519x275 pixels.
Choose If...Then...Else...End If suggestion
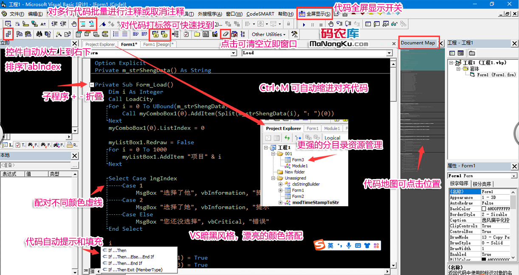(x=131, y=257)
